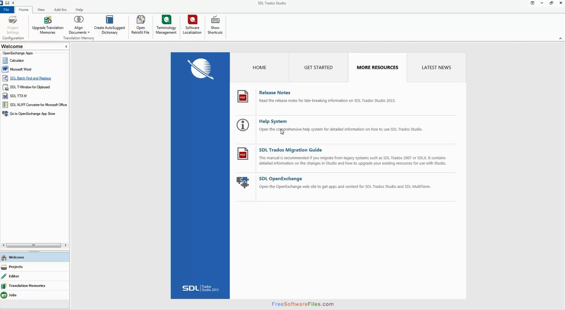Select the LATEST NEWS tab

(436, 67)
